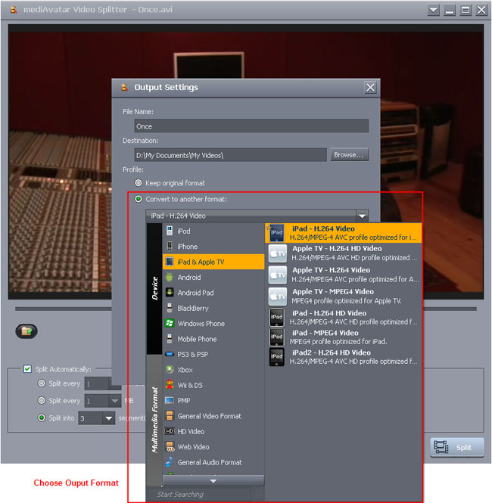This screenshot has height=503, width=492.
Task: Select Xbox category label
Action: pos(185,370)
